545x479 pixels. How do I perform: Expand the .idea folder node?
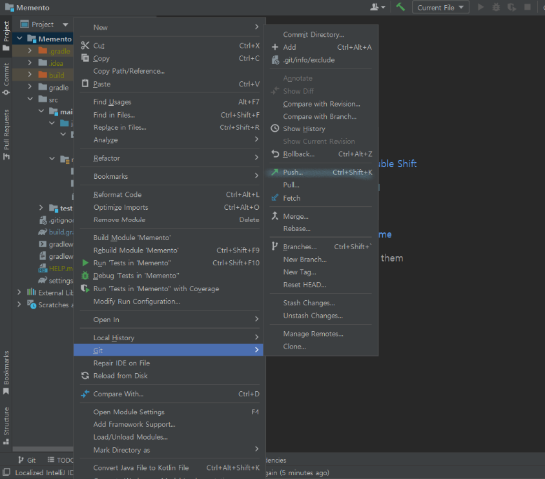pyautogui.click(x=30, y=63)
